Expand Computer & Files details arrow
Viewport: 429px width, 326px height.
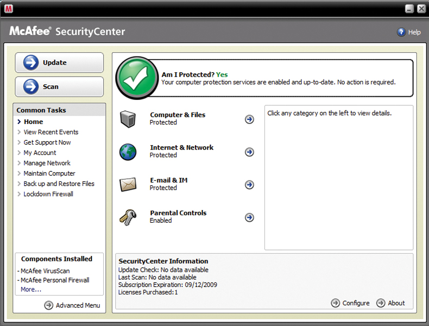pos(249,119)
